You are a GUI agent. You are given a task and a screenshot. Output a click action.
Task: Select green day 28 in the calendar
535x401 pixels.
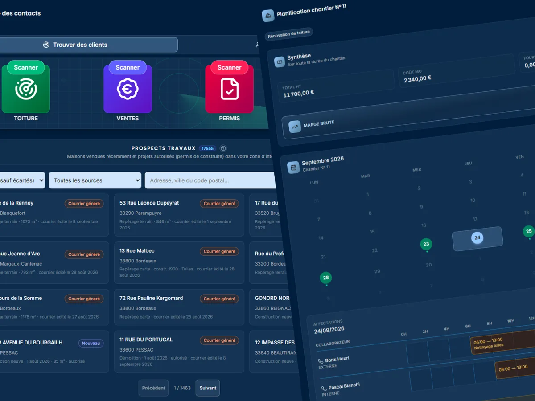tap(326, 278)
